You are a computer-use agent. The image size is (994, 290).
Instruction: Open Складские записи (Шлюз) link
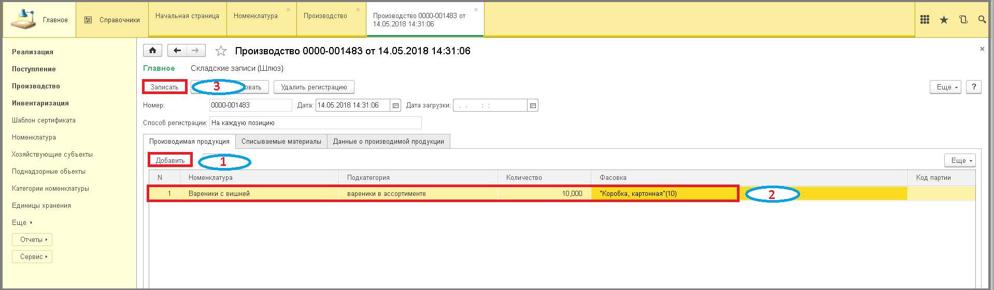coord(237,68)
